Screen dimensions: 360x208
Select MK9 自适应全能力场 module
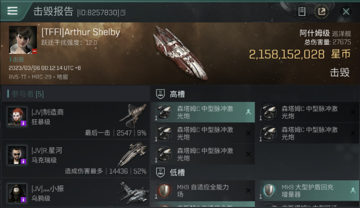(x=203, y=191)
